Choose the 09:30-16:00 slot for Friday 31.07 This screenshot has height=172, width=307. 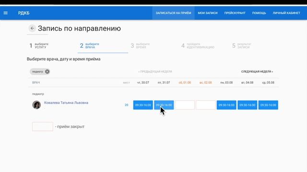tap(164, 105)
